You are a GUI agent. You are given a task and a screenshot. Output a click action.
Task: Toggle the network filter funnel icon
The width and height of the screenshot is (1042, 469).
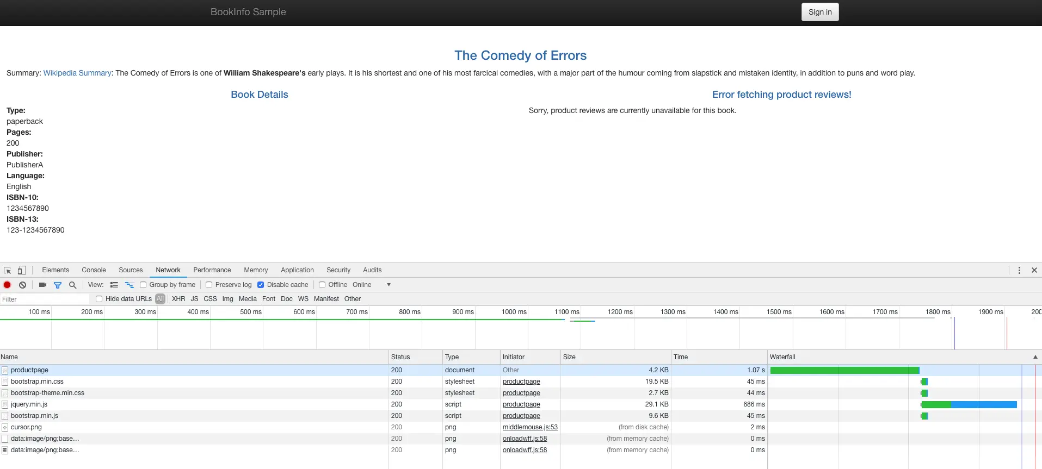(x=58, y=285)
